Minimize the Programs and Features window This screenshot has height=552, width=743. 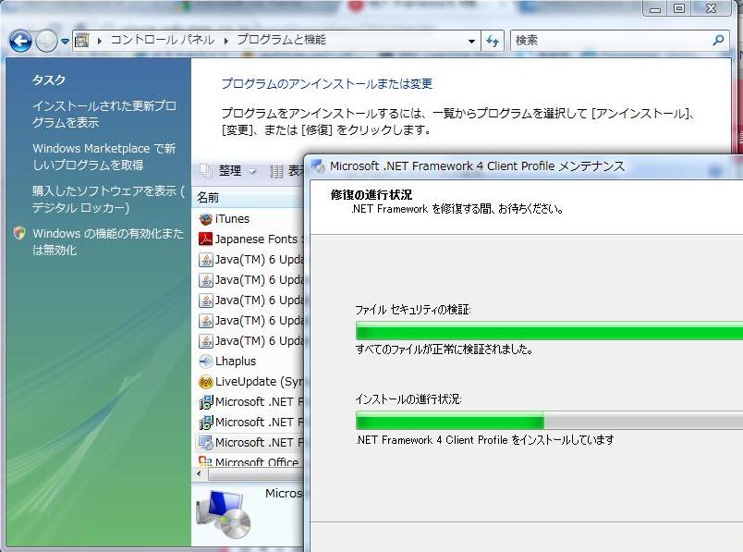pos(655,8)
